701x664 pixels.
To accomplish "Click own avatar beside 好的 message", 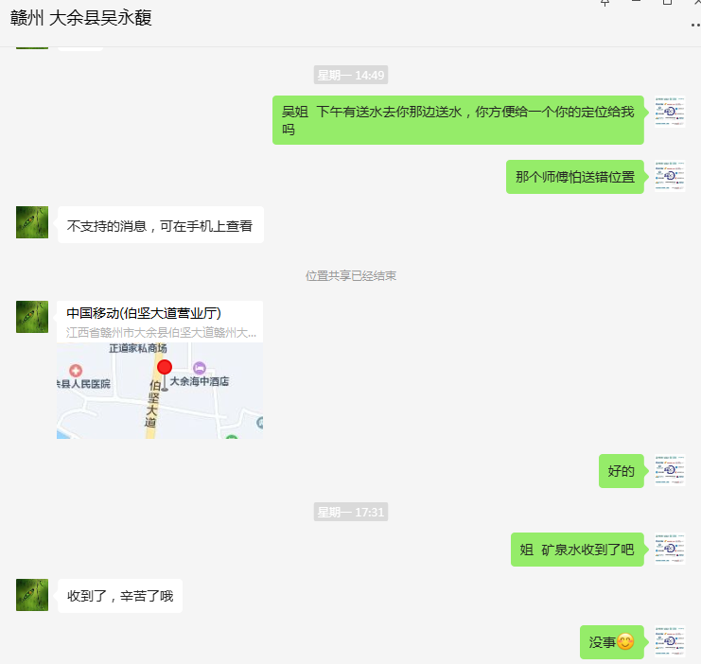I will point(670,470).
